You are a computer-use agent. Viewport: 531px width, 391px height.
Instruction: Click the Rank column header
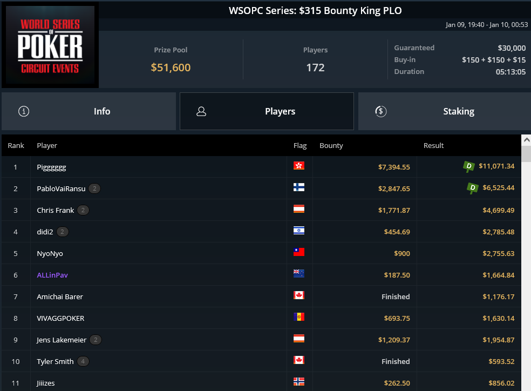tap(16, 146)
